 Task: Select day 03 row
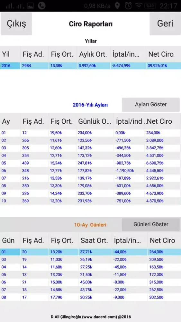[90, 260]
